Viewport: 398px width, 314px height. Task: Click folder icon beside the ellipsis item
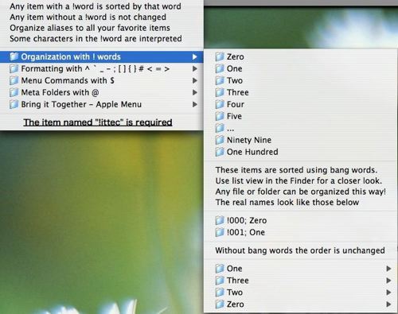220,128
